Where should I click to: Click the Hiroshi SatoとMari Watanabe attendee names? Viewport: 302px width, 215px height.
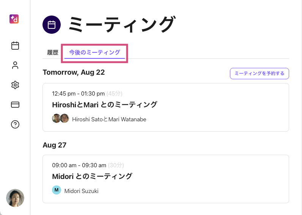coord(109,119)
